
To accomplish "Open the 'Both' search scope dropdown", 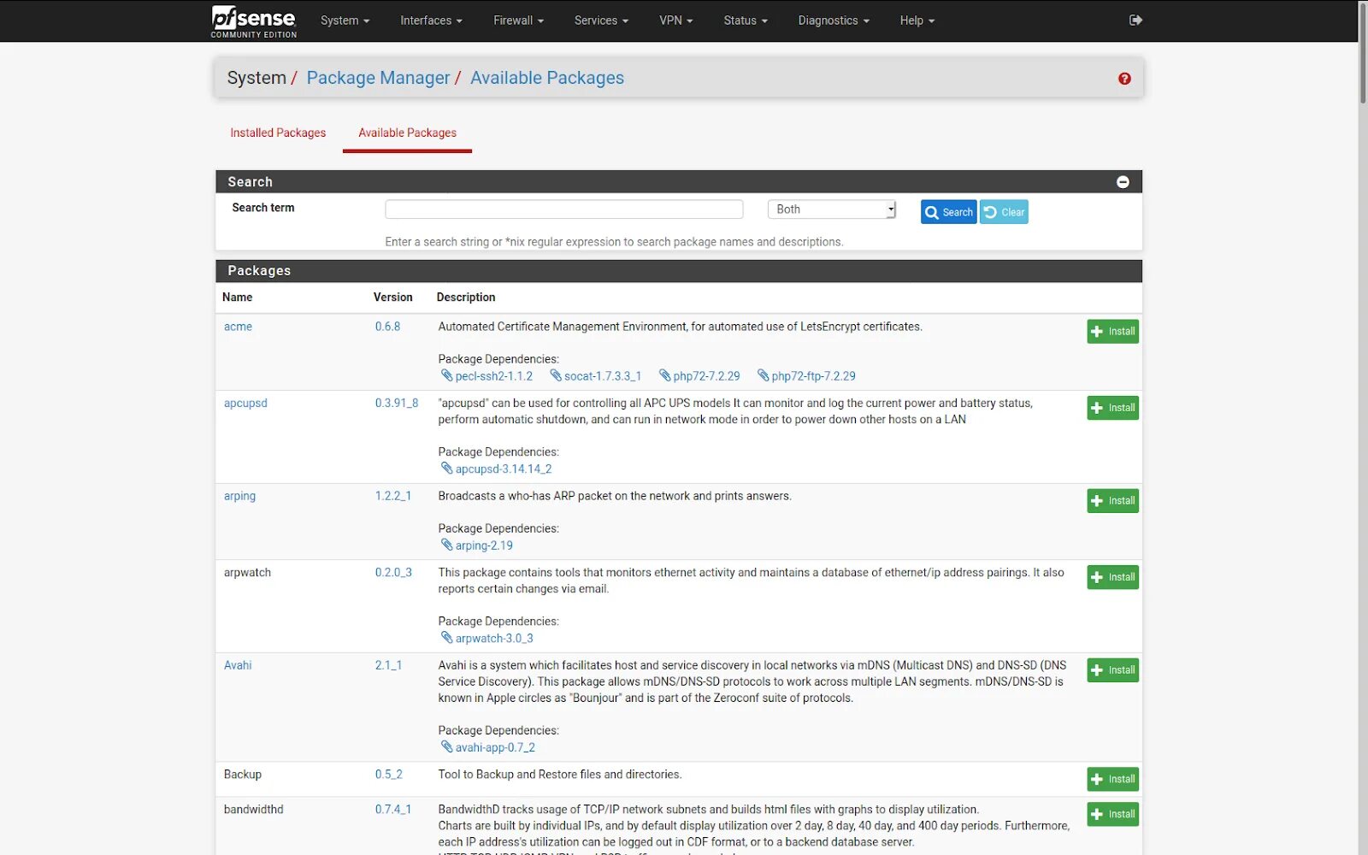I will pos(831,209).
